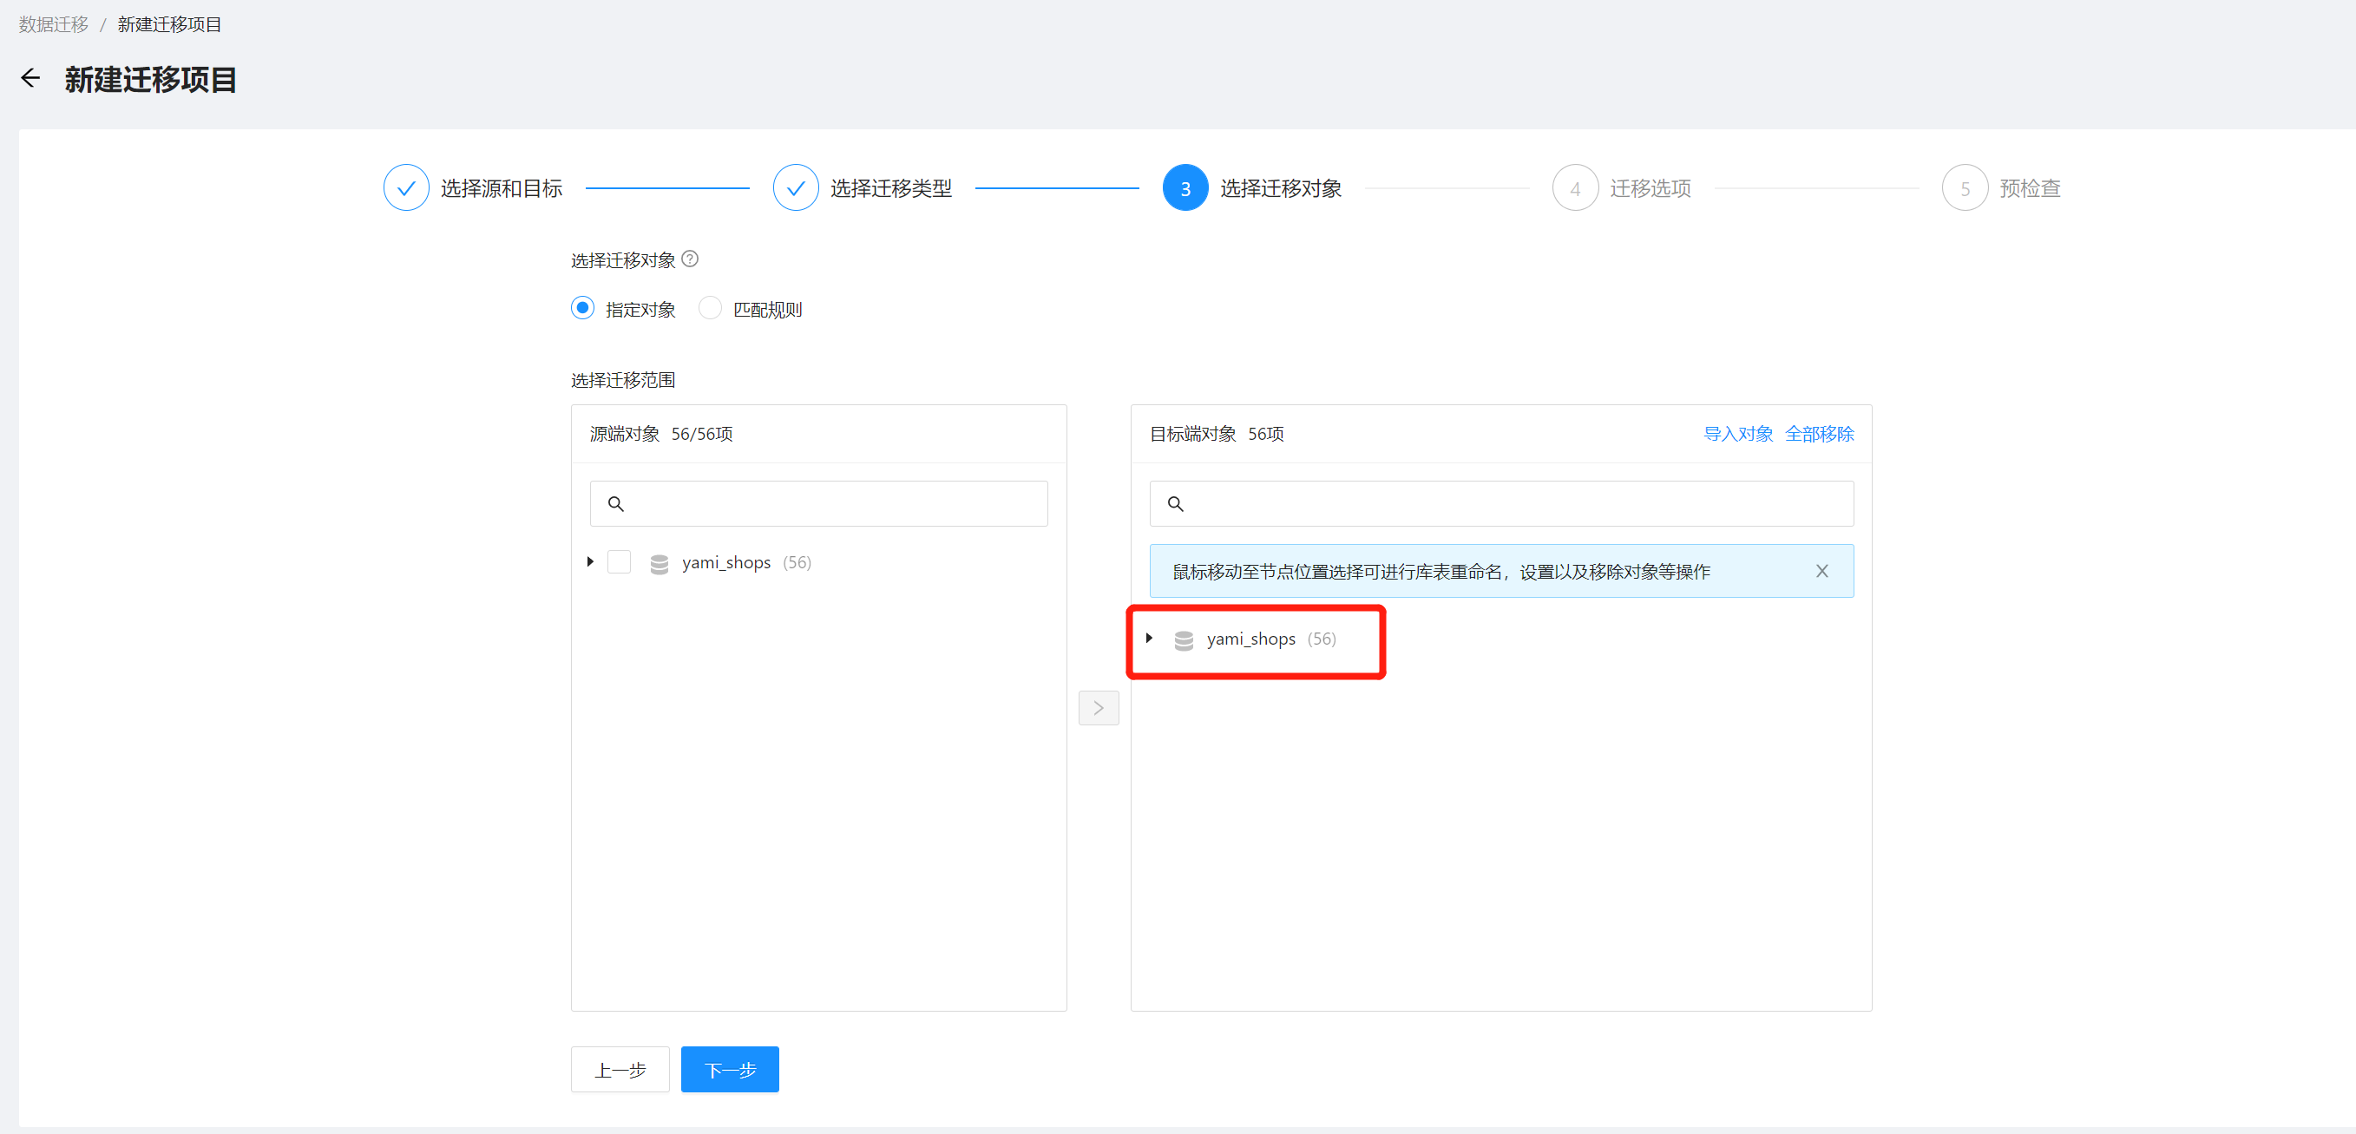Click the 导入对象 link

pyautogui.click(x=1738, y=434)
